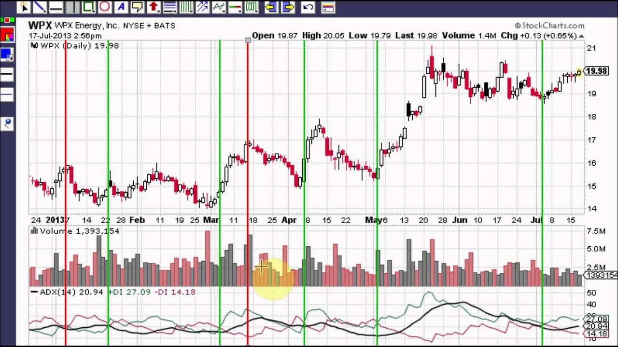Image resolution: width=618 pixels, height=347 pixels.
Task: Click the StockCharts.com link
Action: tap(549, 26)
